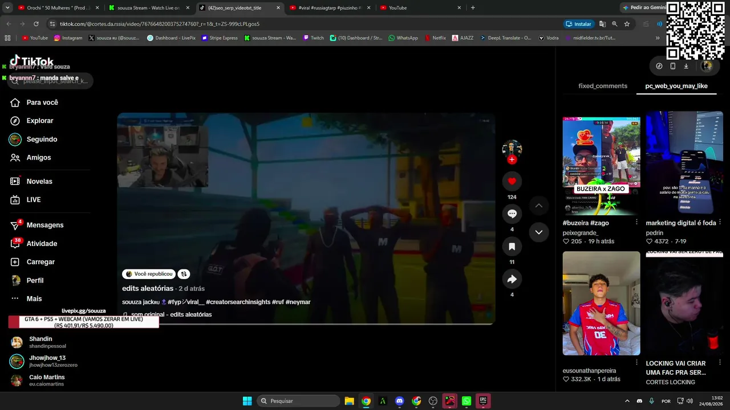The image size is (730, 410).
Task: Follow the creator with the red plus badge
Action: 512,159
